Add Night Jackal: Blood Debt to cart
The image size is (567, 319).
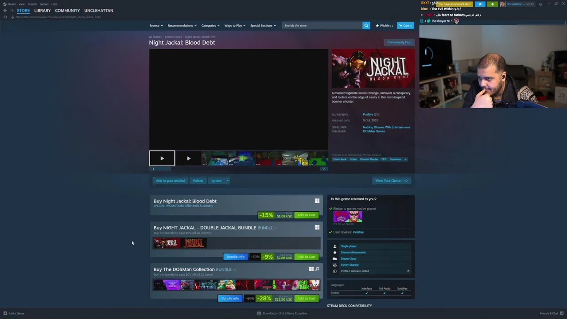[307, 215]
